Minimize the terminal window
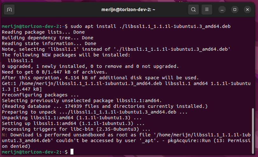Viewport: 258px width, 157px height. [x=222, y=10]
